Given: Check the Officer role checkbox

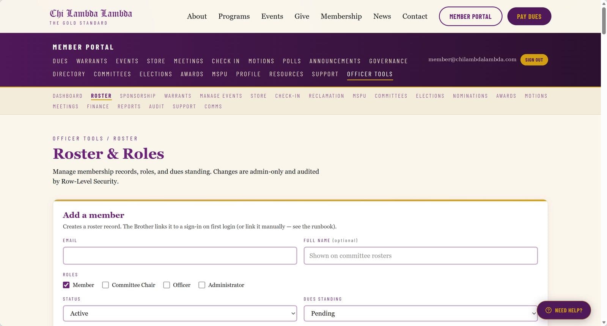Looking at the screenshot, I should pyautogui.click(x=167, y=285).
